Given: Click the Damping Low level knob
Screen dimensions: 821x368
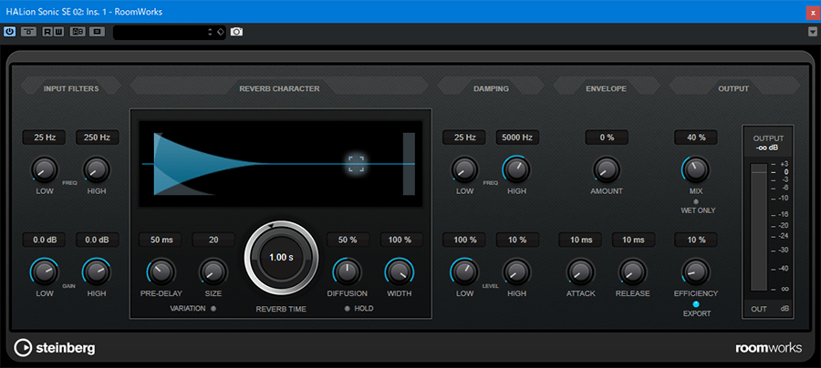Looking at the screenshot, I should [464, 271].
